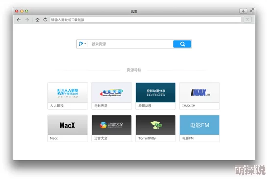Enter full screen with the expand arrows
The image size is (268, 179).
(252, 11)
